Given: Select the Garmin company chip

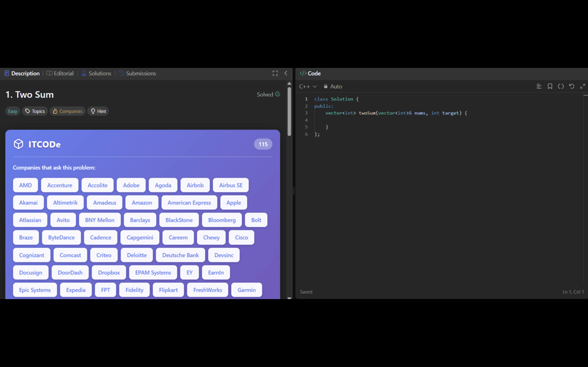Looking at the screenshot, I should click(247, 290).
